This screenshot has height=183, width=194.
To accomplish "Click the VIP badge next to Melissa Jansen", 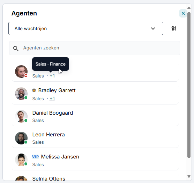I will [35, 157].
